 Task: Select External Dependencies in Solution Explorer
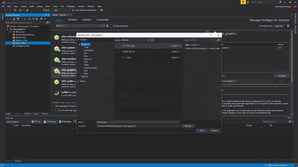point(25,35)
